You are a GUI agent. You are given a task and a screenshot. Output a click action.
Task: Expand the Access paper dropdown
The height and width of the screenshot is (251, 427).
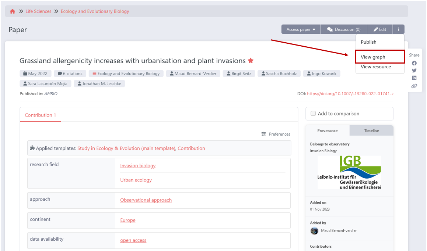(x=301, y=29)
